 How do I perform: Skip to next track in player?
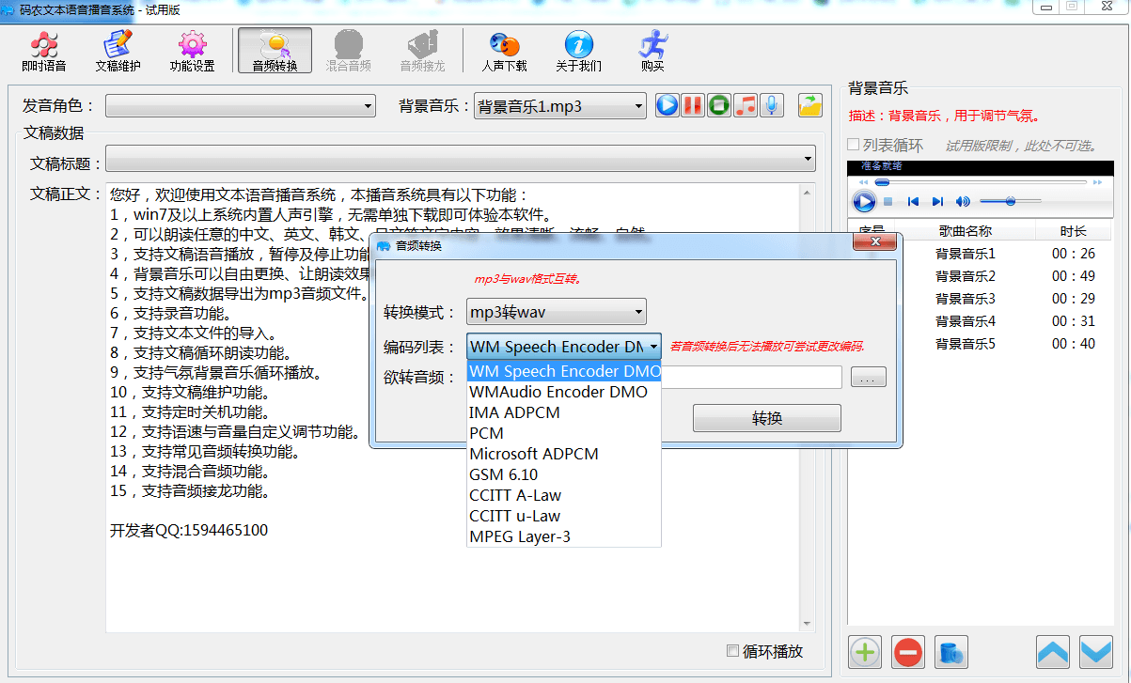click(937, 201)
